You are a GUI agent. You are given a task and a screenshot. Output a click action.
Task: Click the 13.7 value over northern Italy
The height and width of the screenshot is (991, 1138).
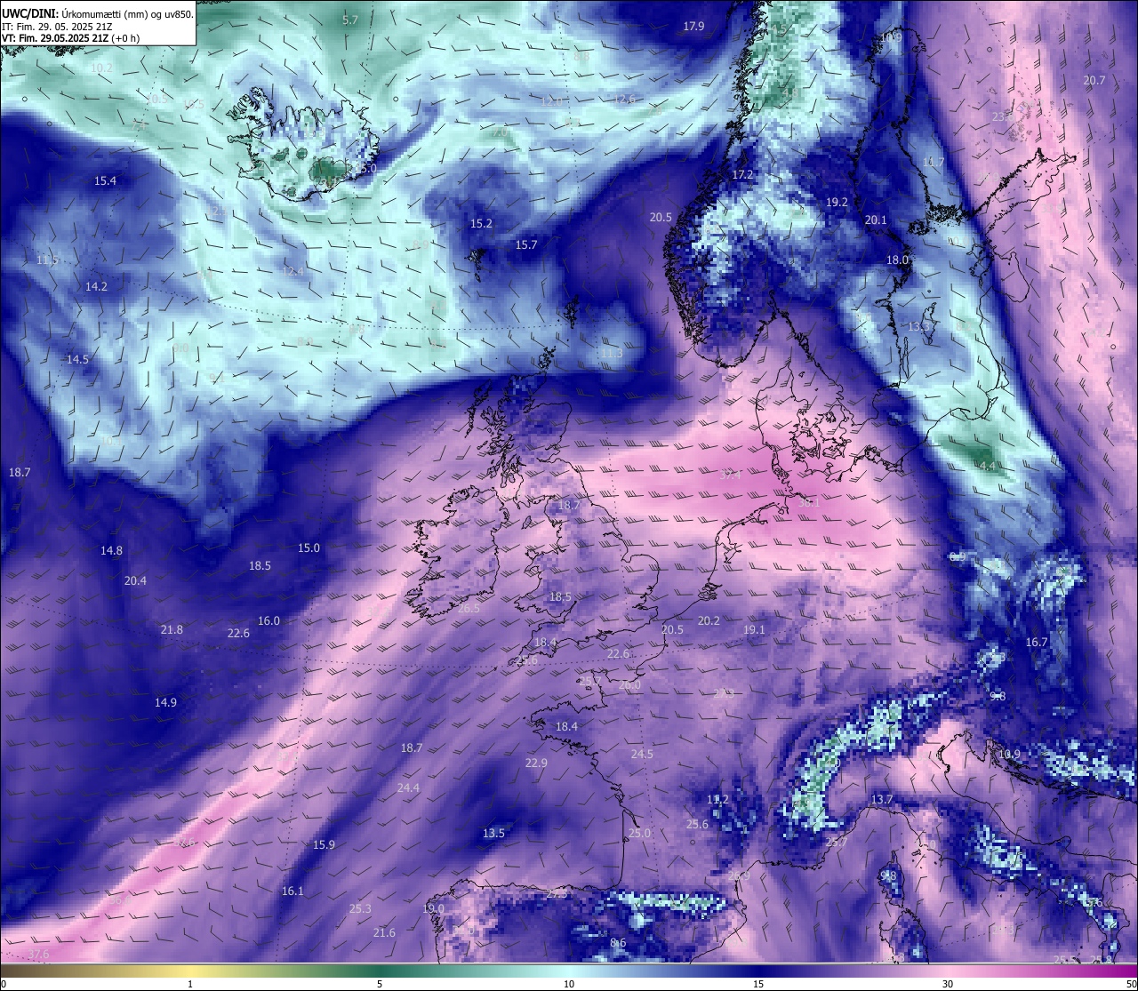click(881, 800)
